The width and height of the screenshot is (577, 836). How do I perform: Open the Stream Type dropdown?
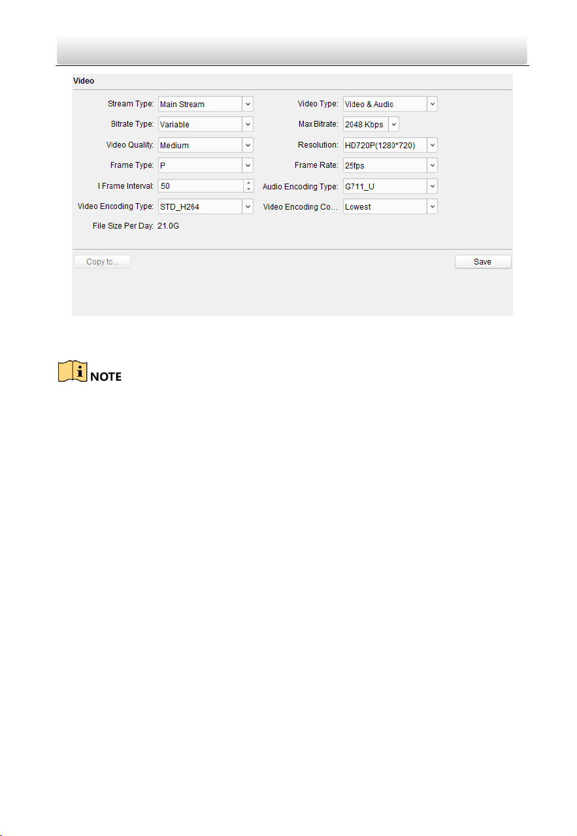pos(205,104)
